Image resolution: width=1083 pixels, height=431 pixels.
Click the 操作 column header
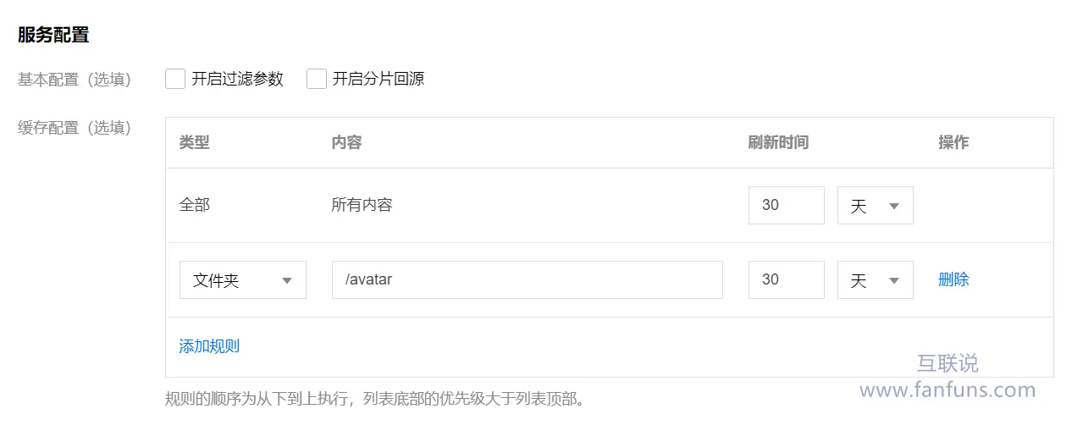953,142
